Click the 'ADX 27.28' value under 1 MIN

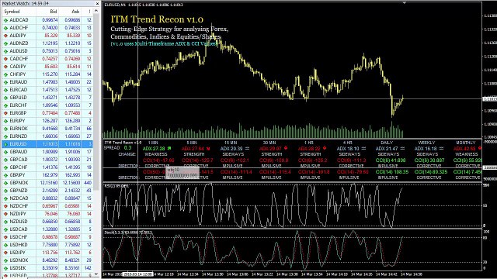point(154,148)
